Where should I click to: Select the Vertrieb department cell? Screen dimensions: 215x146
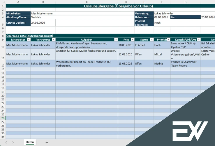82,17
